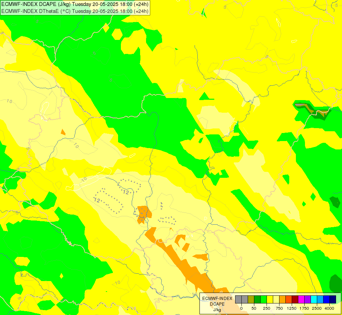The height and width of the screenshot is (315, 342).
Task: Click the red-orange legend swatch before 1250
Action: click(289, 300)
